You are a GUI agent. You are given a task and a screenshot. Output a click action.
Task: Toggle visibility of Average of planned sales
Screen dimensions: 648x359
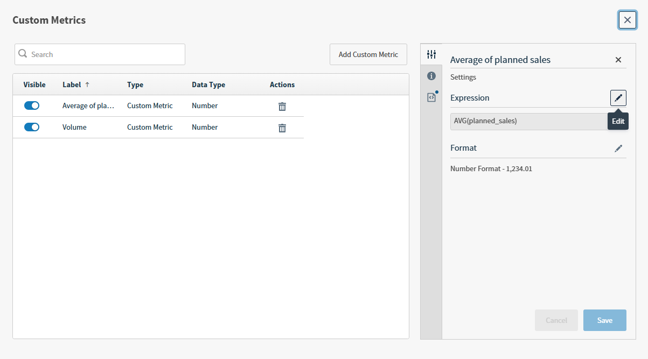[32, 105]
